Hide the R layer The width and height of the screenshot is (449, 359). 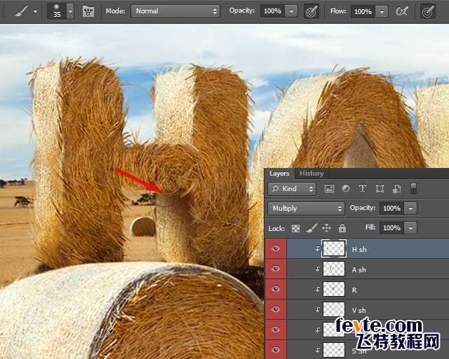275,289
